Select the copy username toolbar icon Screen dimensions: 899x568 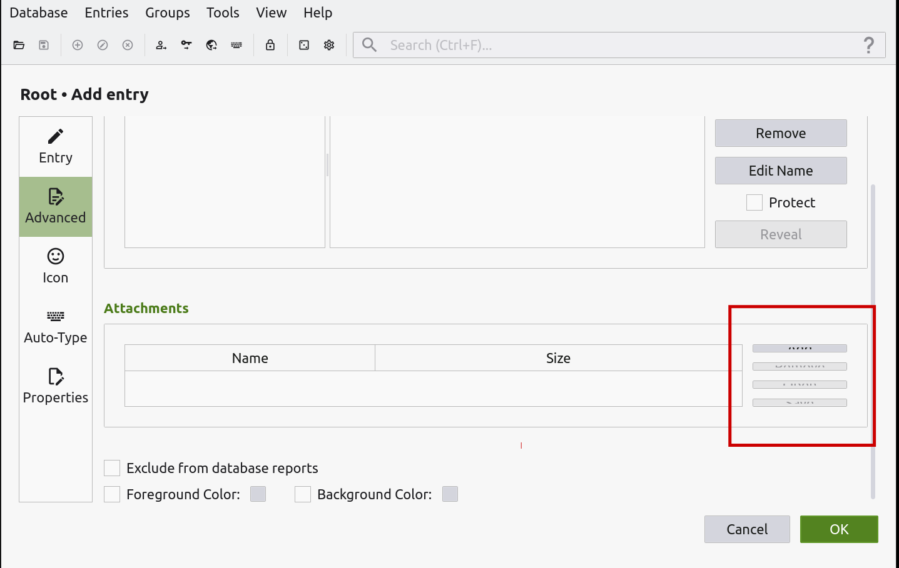[x=161, y=44]
